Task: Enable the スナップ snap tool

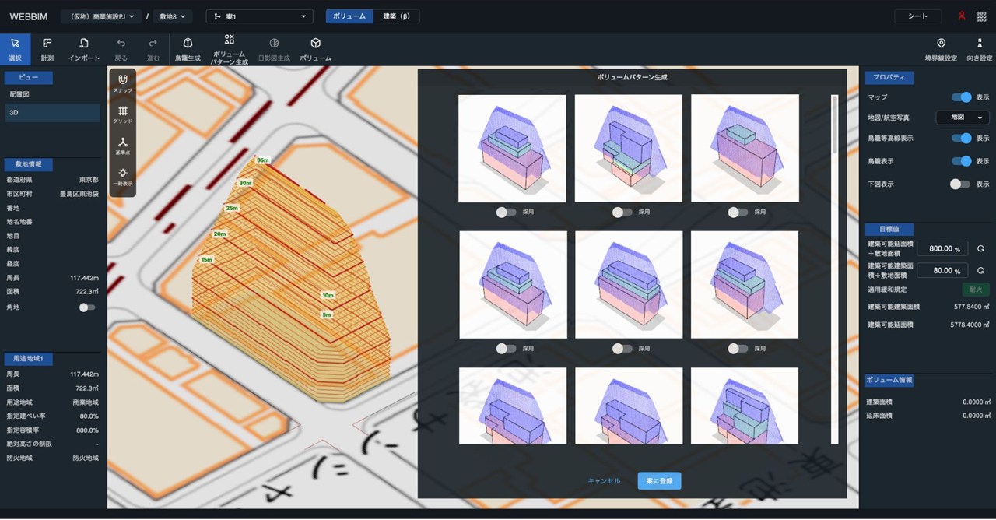Action: (123, 83)
